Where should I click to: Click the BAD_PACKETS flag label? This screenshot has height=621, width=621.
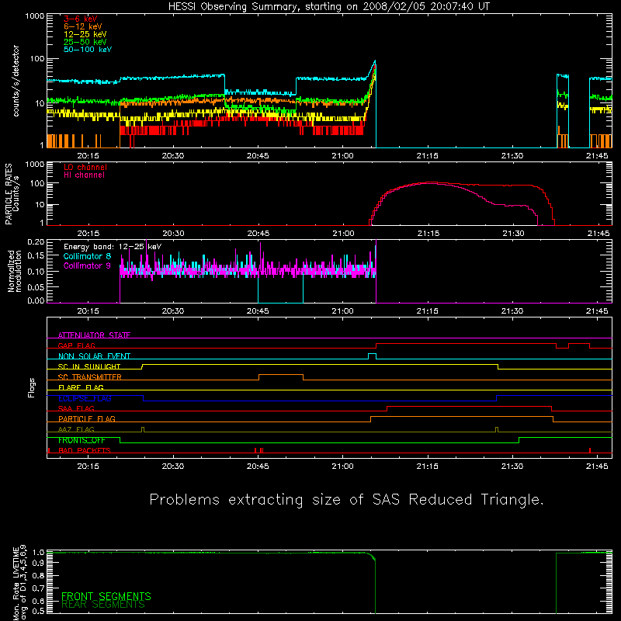pyautogui.click(x=85, y=450)
